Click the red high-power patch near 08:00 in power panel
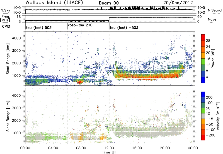 pyautogui.click(x=80, y=82)
